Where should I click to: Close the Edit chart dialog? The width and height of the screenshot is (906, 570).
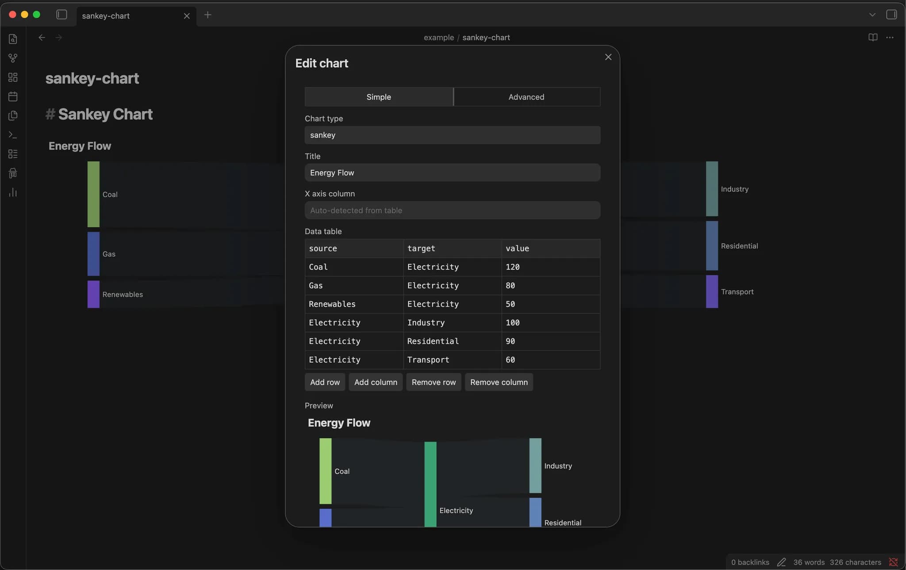click(x=608, y=57)
